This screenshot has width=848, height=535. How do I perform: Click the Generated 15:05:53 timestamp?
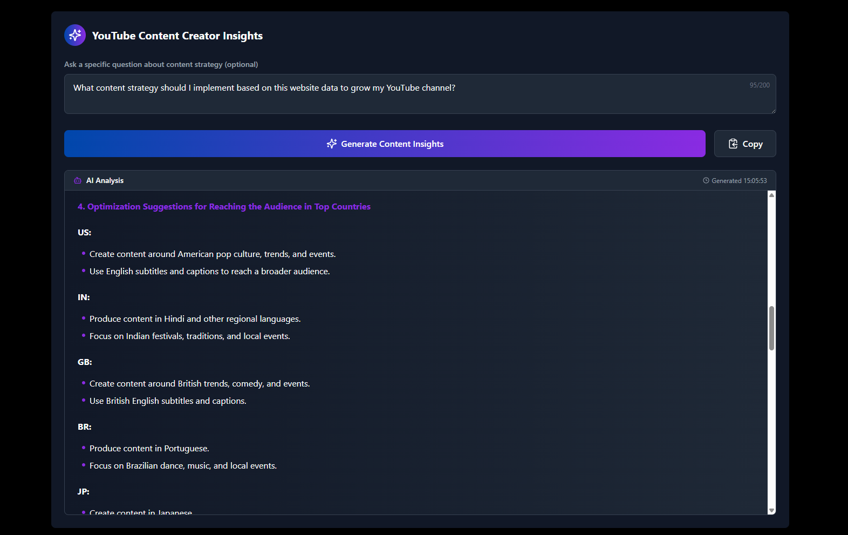[x=739, y=180]
